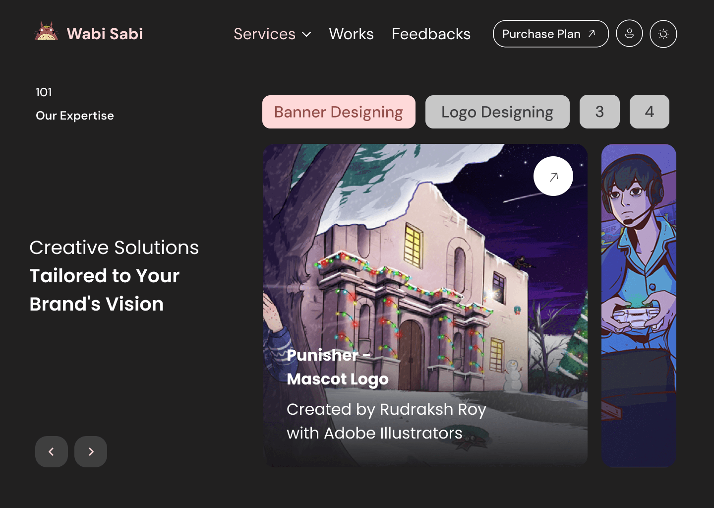Open the arrow link on the Punisher card
The image size is (714, 508).
(x=553, y=176)
